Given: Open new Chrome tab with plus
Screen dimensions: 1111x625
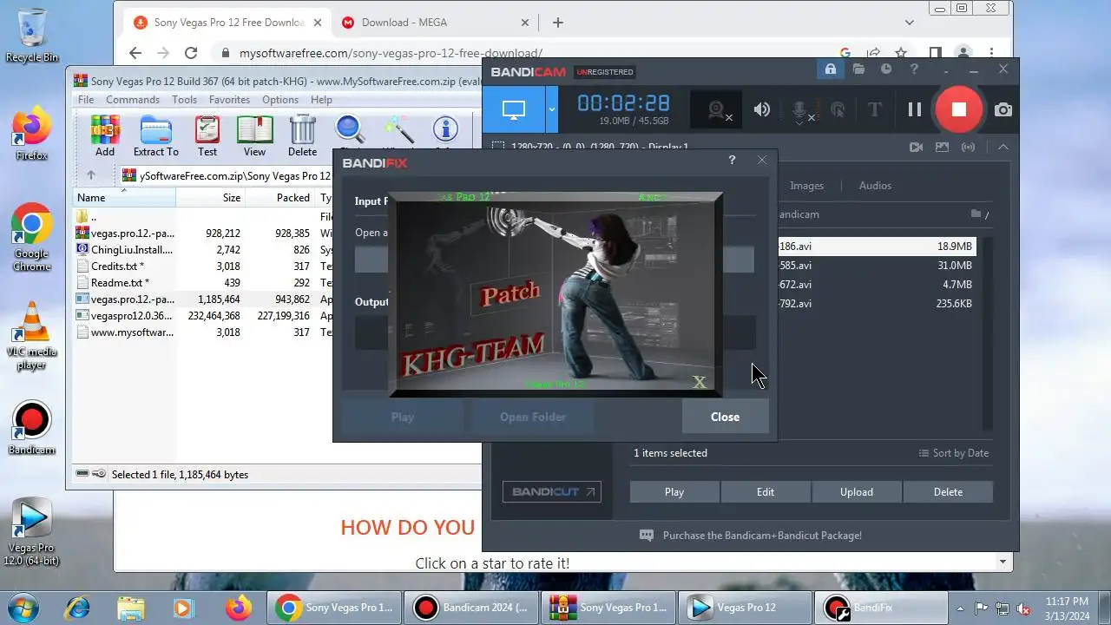Looking at the screenshot, I should [x=557, y=23].
